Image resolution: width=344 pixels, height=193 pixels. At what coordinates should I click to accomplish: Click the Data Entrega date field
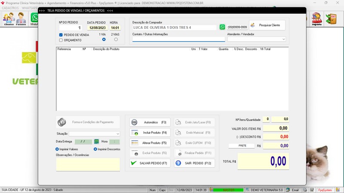[x=83, y=142]
